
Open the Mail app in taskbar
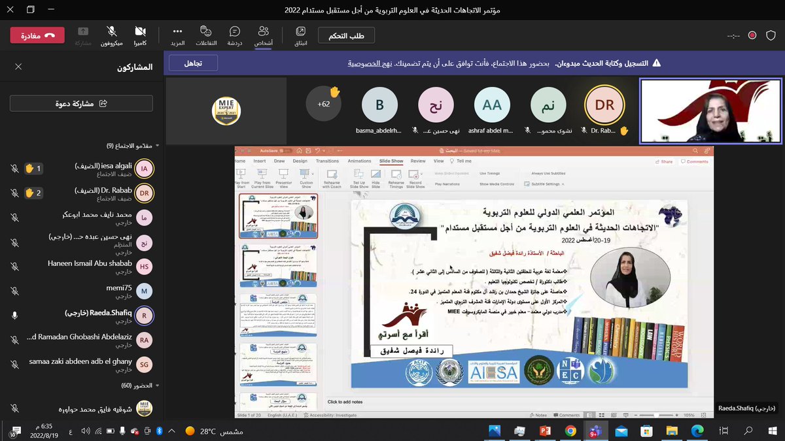pyautogui.click(x=621, y=431)
